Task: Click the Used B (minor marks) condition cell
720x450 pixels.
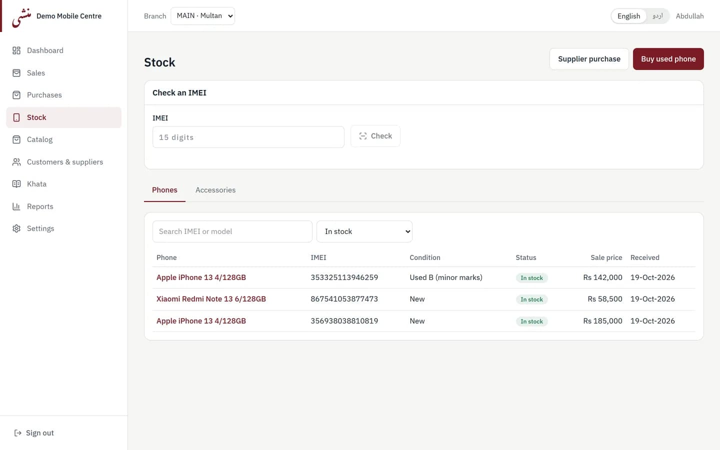Action: point(446,277)
